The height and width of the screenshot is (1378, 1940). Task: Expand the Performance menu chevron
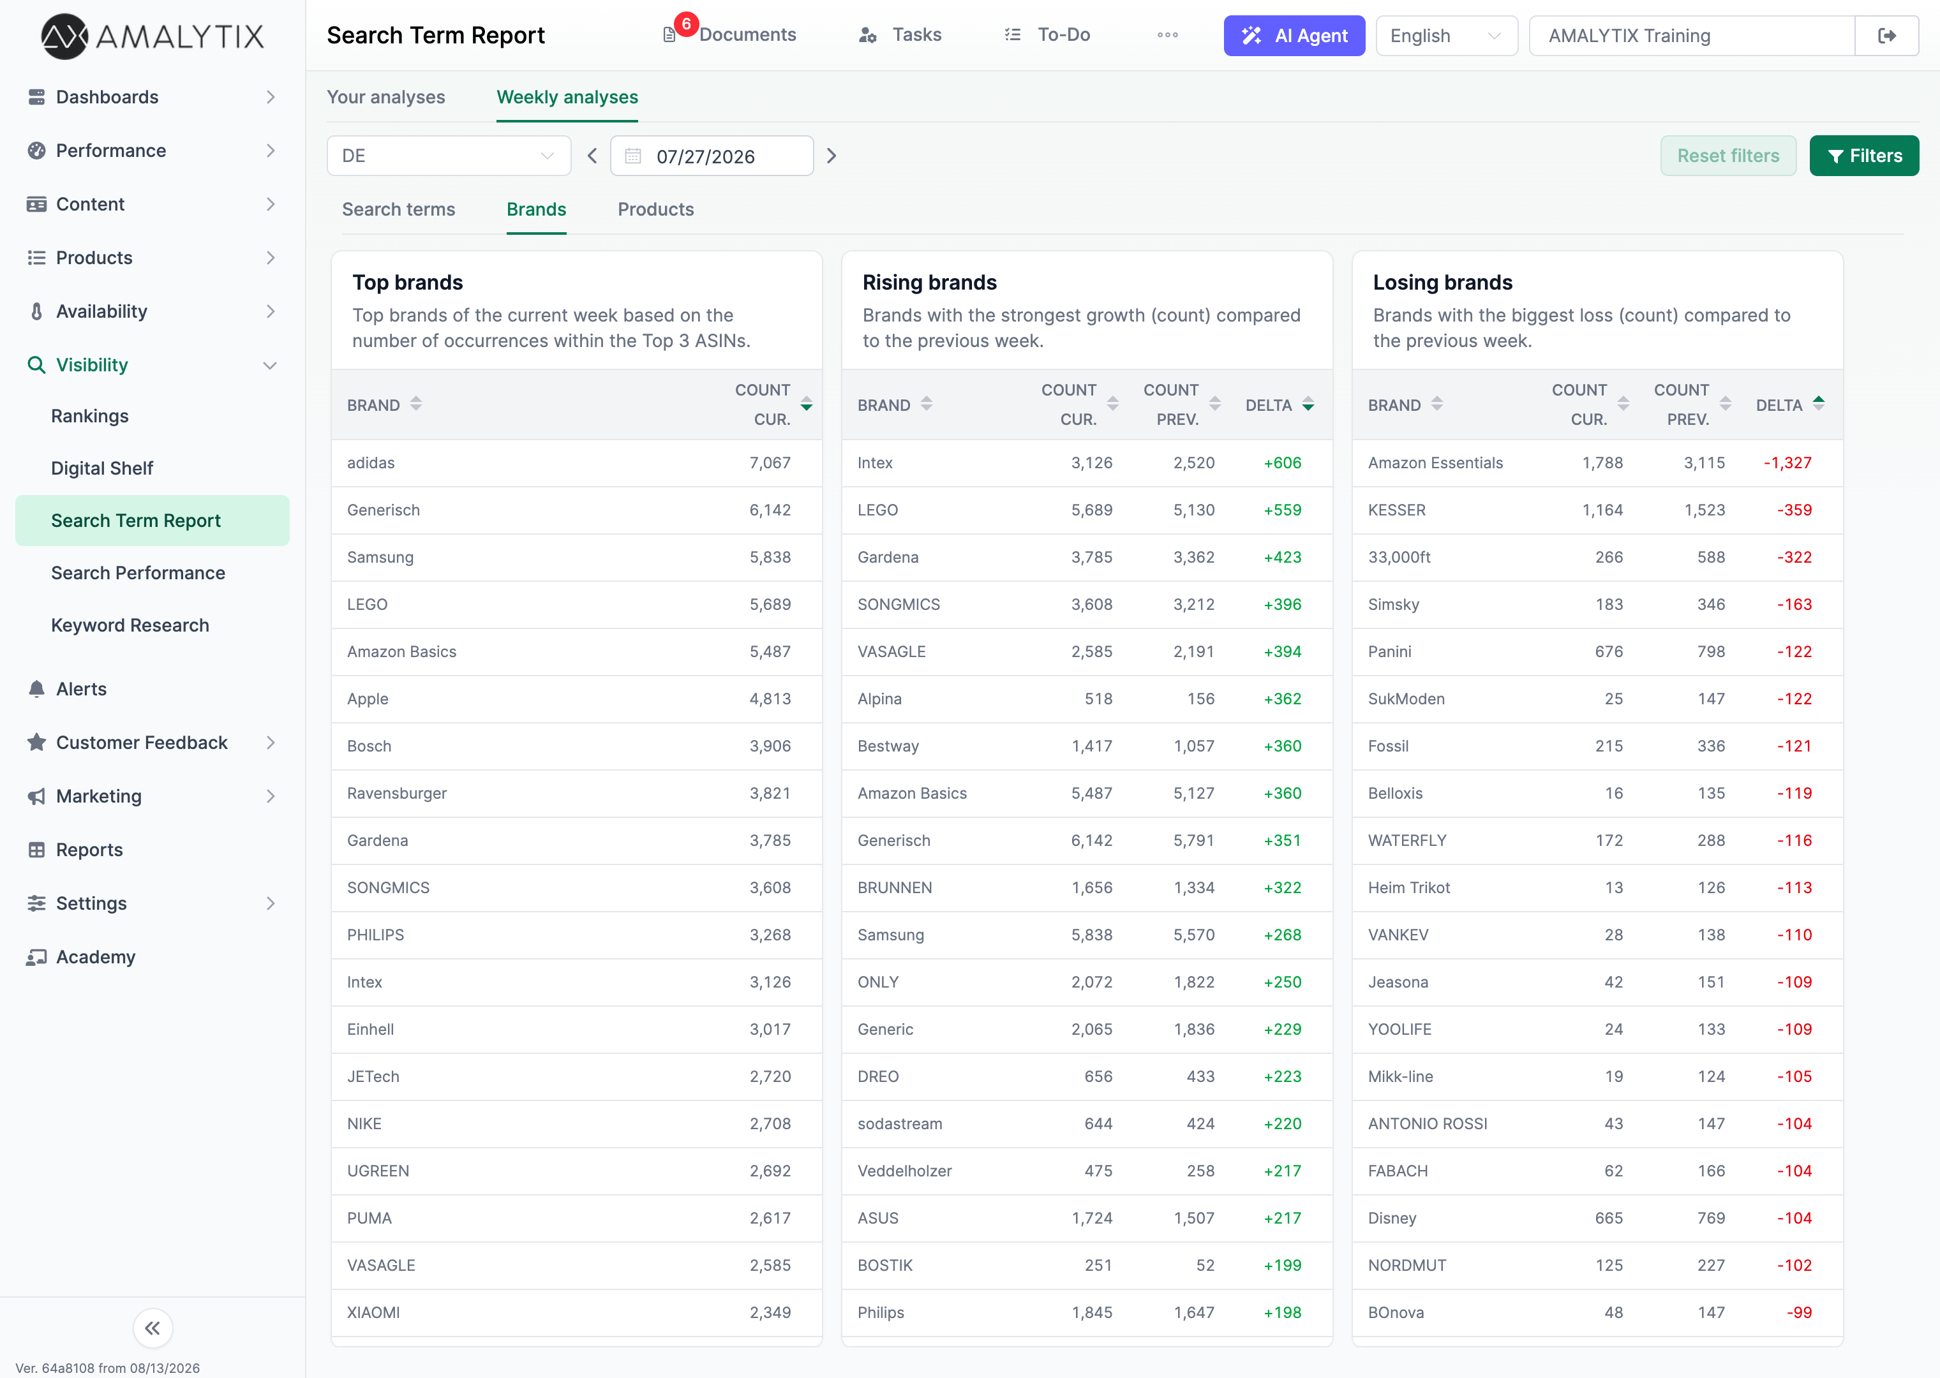pos(271,150)
